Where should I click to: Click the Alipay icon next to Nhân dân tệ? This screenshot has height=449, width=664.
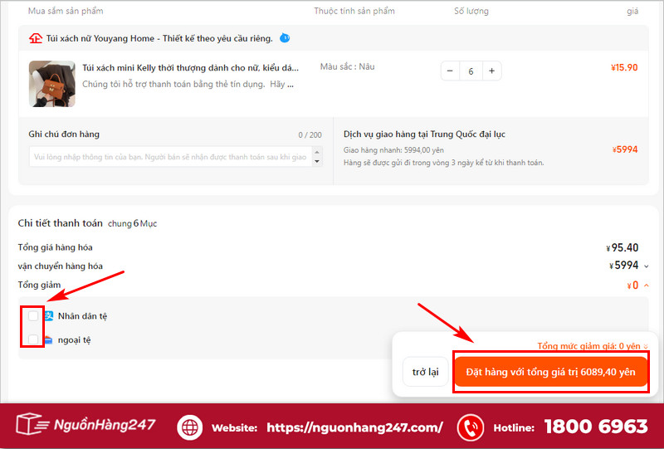click(49, 316)
